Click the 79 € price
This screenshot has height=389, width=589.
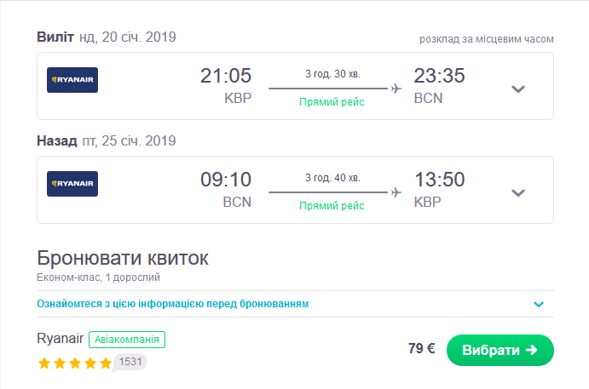coord(422,349)
